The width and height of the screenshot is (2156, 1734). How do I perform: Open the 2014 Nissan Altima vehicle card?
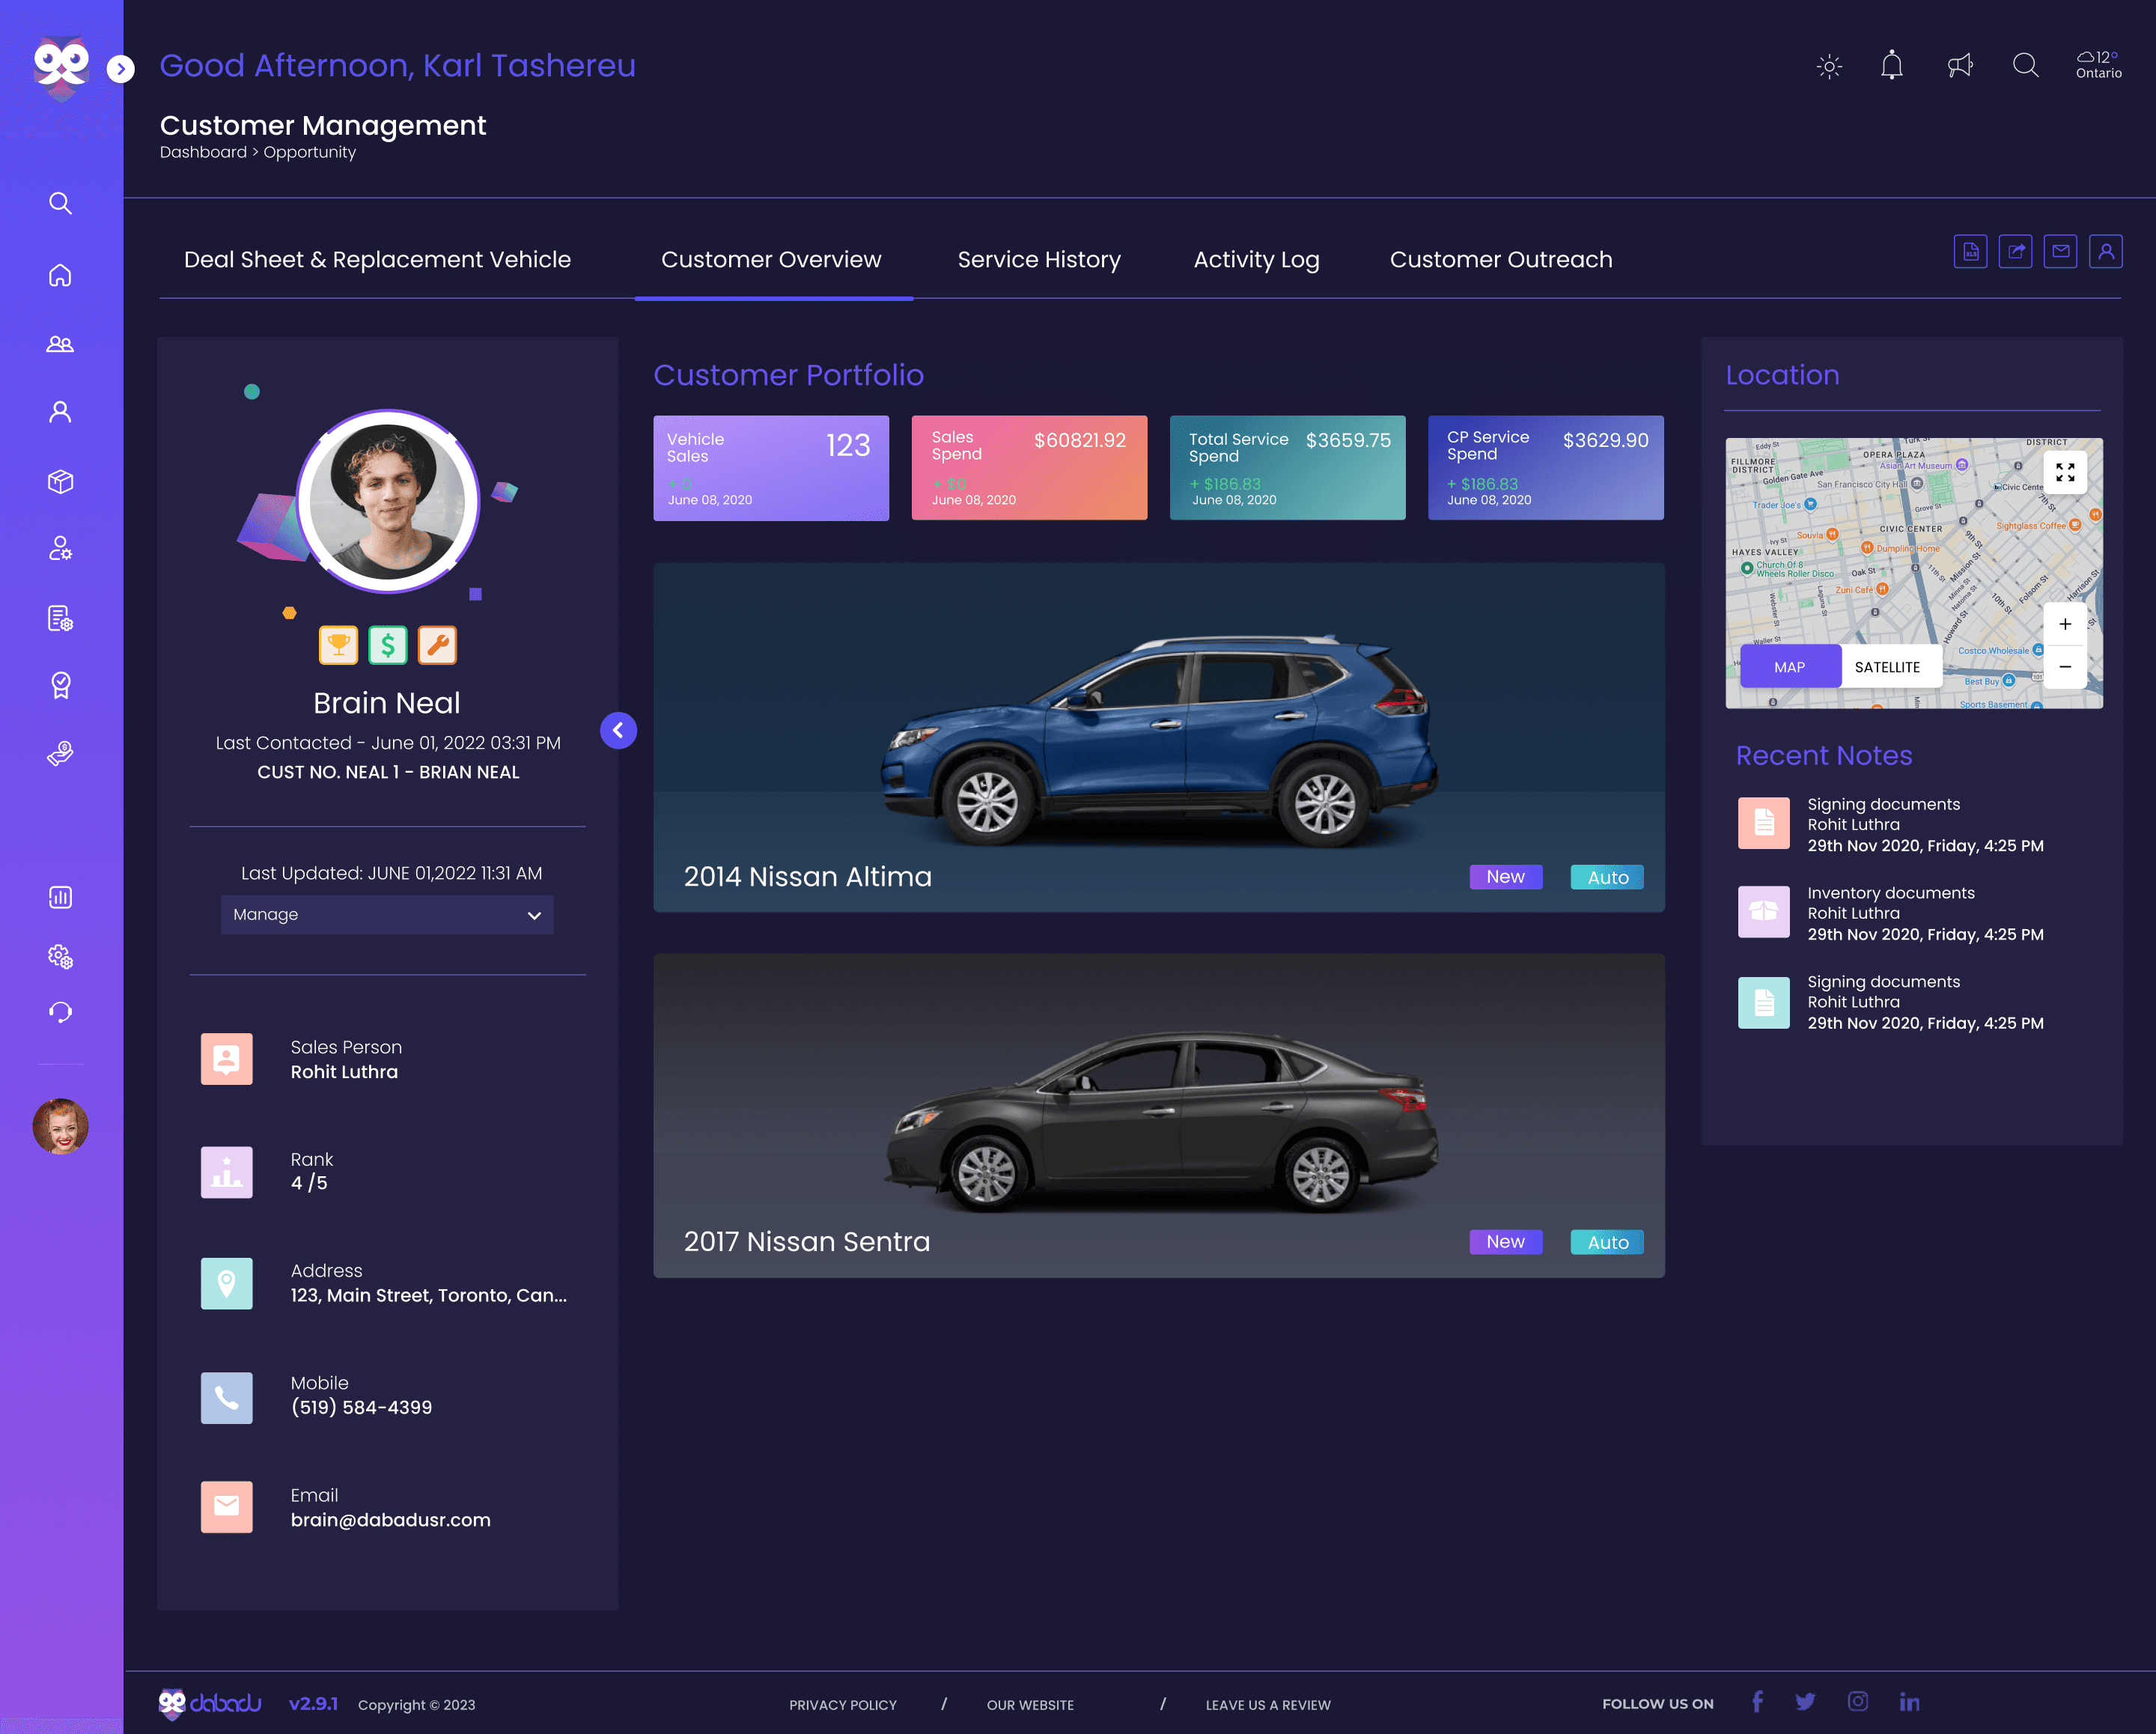(x=1159, y=737)
